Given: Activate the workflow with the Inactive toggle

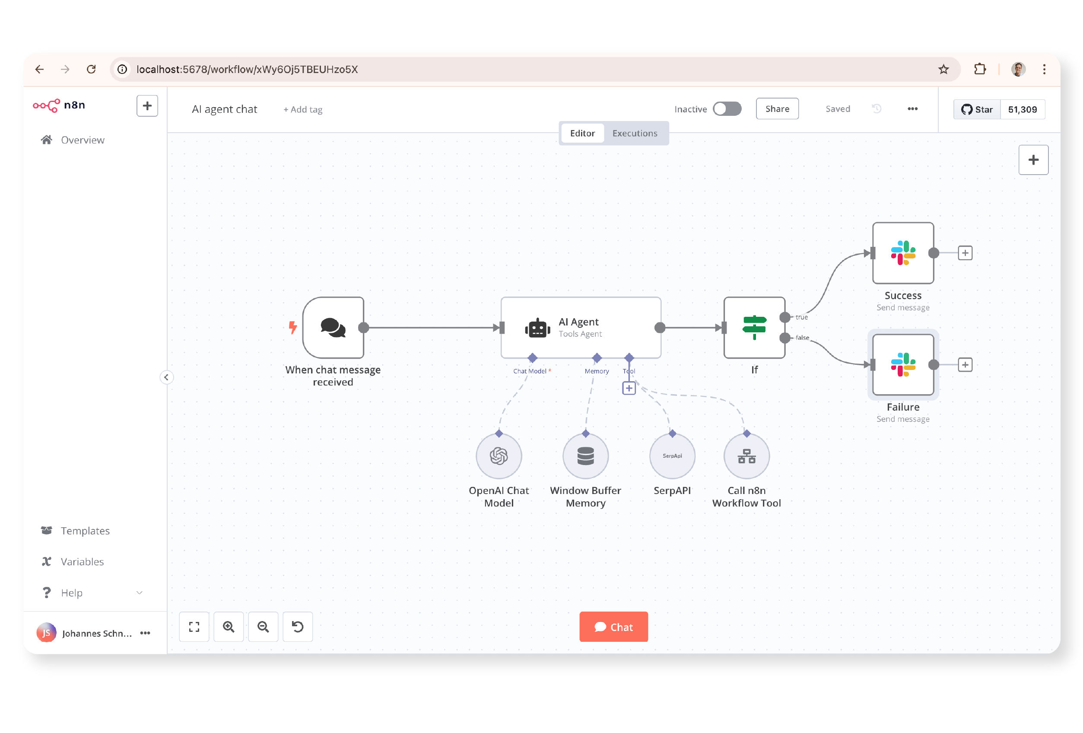Looking at the screenshot, I should 727,108.
